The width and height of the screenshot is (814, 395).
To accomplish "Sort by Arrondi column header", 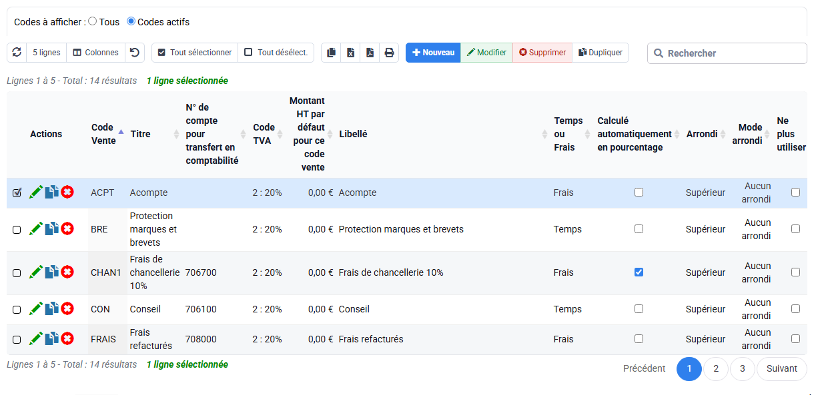I will (x=706, y=134).
